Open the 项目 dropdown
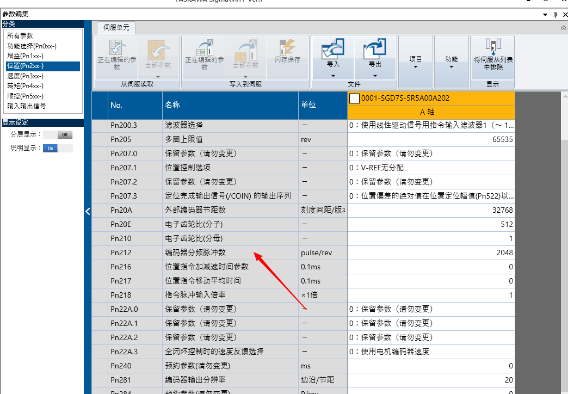Image resolution: width=568 pixels, height=394 pixels. coord(415,61)
